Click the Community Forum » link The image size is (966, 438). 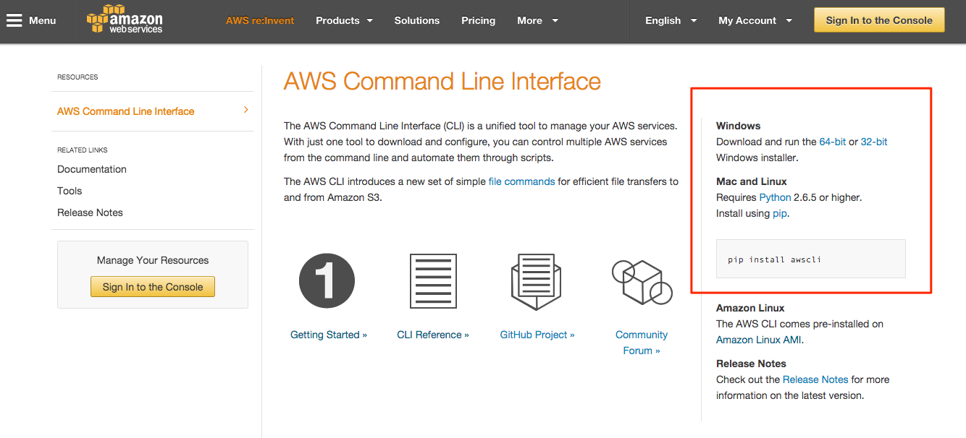pos(642,343)
